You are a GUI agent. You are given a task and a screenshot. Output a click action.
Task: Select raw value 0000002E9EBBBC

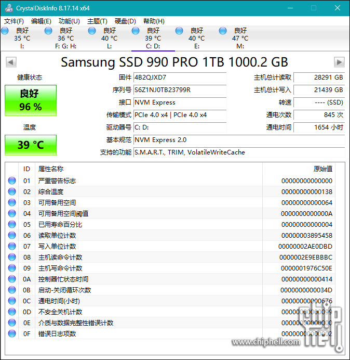(x=306, y=258)
